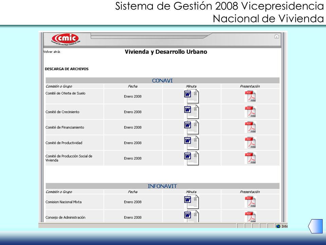Screen dimensions: 326x245
Task: Click Comité de Producción Social de Vivienda text
Action: (69, 158)
